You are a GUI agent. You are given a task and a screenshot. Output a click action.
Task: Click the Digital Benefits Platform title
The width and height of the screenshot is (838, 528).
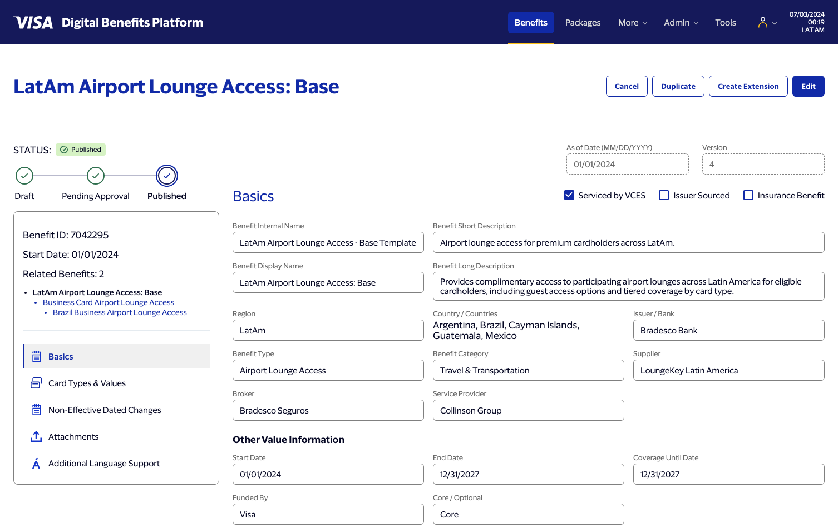coord(132,22)
